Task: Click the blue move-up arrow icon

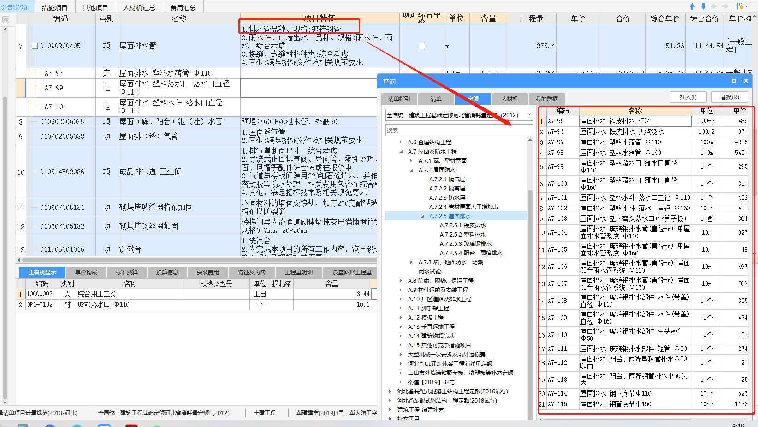Action: click(692, 6)
